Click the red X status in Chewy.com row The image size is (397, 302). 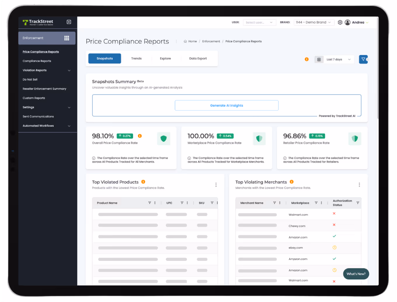coord(334,225)
